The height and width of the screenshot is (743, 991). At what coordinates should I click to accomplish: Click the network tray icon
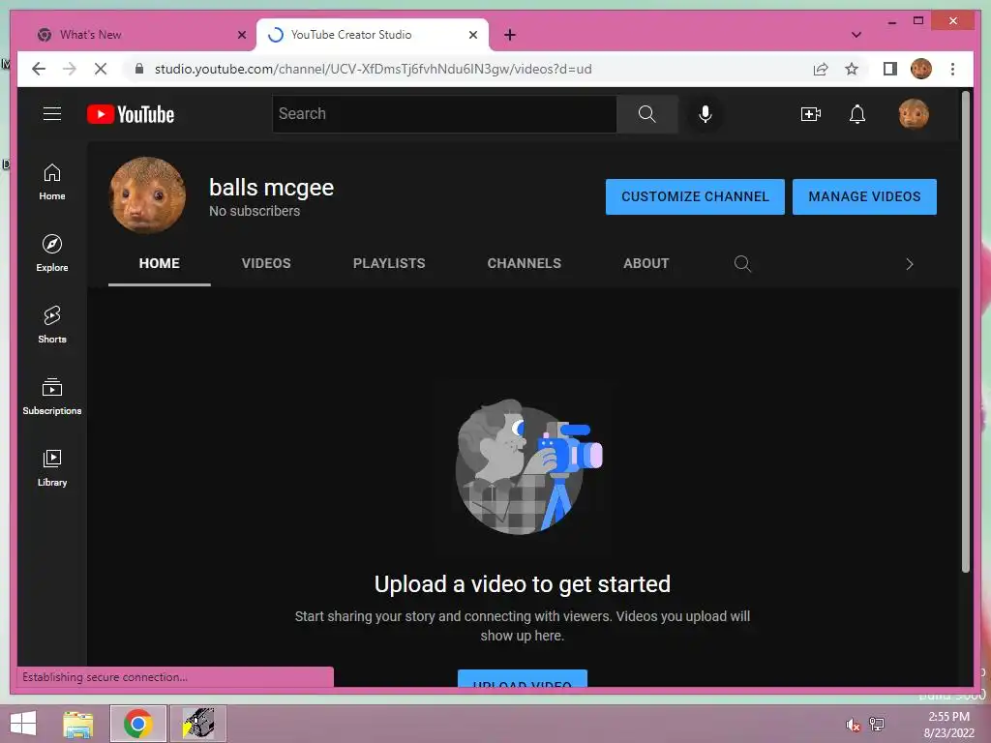[x=877, y=725]
